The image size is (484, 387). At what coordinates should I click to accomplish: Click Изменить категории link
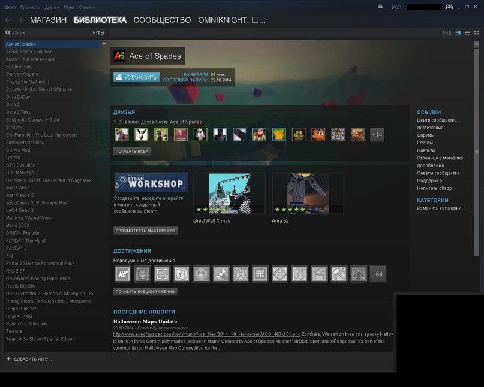[x=440, y=208]
